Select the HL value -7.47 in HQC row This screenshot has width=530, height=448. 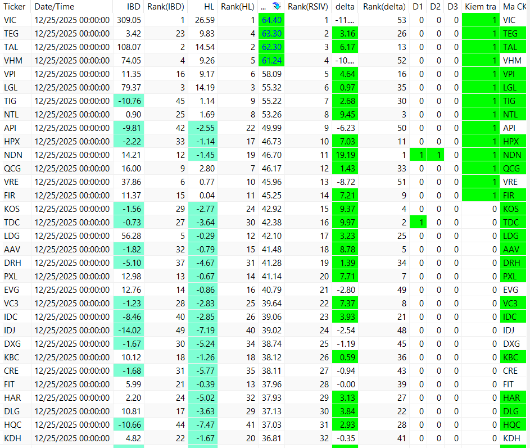coord(203,424)
